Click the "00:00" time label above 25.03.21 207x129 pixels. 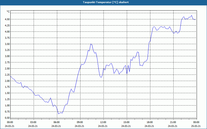197,122
